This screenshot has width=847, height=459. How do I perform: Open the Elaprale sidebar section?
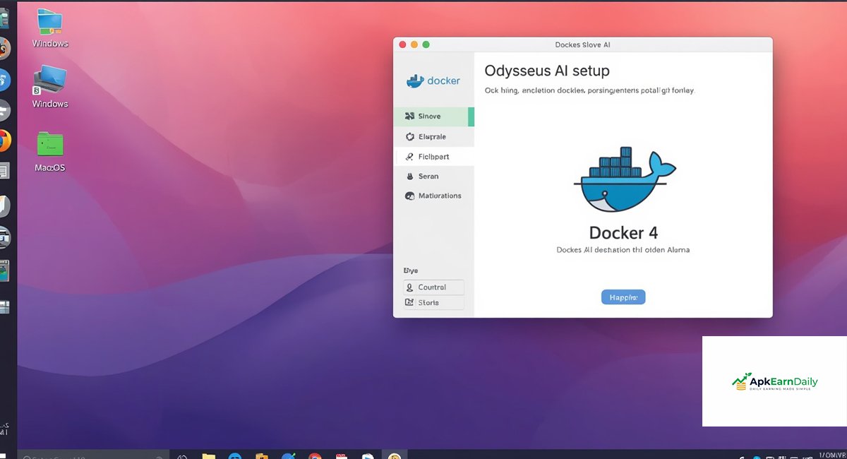tap(433, 136)
